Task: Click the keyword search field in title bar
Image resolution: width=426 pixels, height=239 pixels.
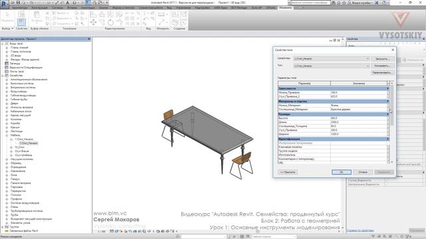Action: click(311, 3)
